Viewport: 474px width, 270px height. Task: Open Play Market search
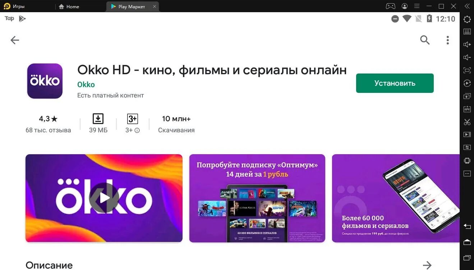coord(425,40)
